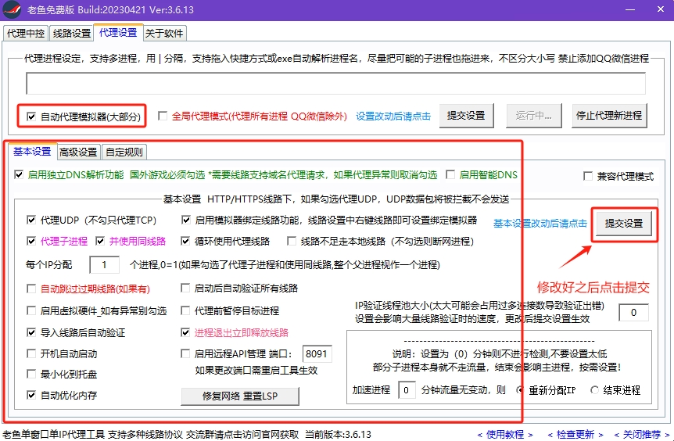Screen dimensions: 674x441
Task: Click the proxy process name input field
Action: 335,84
